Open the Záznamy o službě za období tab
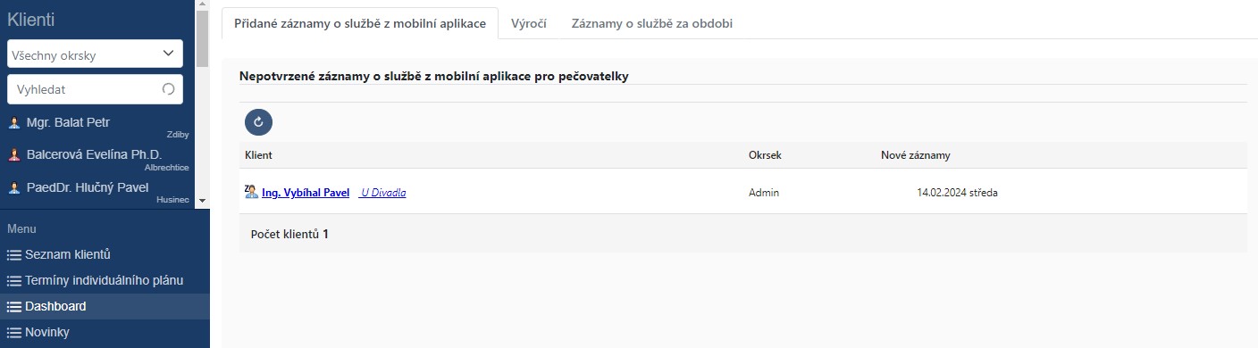Viewport: 1258px width, 348px height. [x=652, y=23]
